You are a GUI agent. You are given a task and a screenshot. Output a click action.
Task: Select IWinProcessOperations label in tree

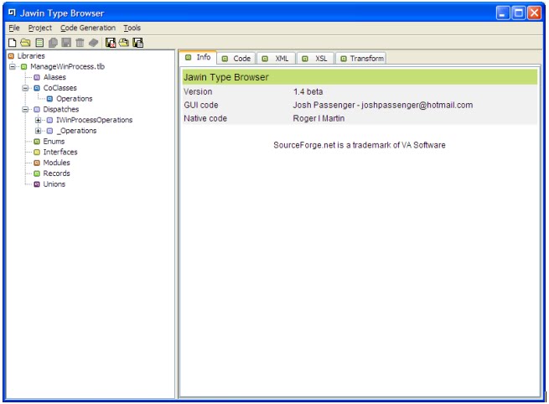point(94,120)
